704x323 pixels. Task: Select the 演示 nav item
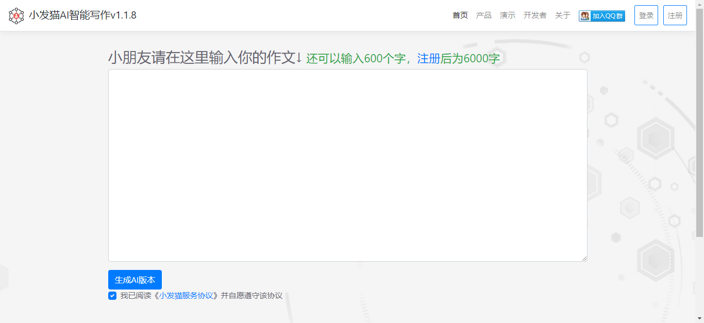pyautogui.click(x=508, y=15)
